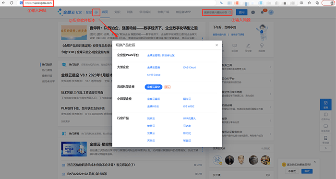Viewport: 336px width, 179px height.
Task: Click the blue 提问 button
Action: tap(241, 12)
